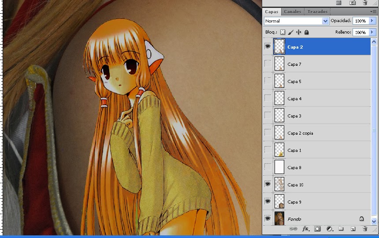
Task: Click the Capa 9 layer thumbnail
Action: pos(279,201)
